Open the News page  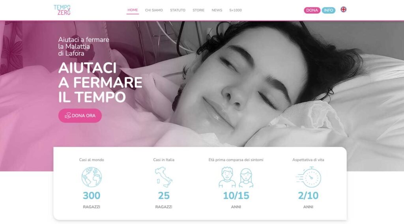point(217,10)
